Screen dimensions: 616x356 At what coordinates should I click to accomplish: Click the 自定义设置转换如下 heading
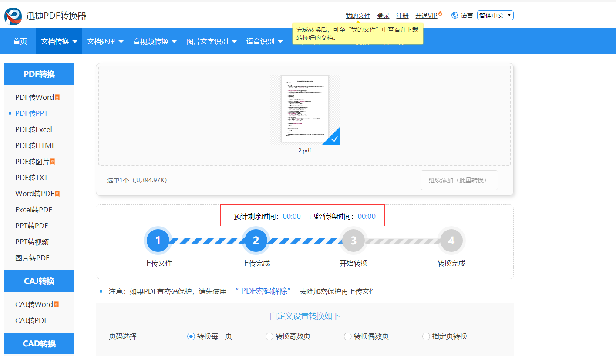click(305, 316)
